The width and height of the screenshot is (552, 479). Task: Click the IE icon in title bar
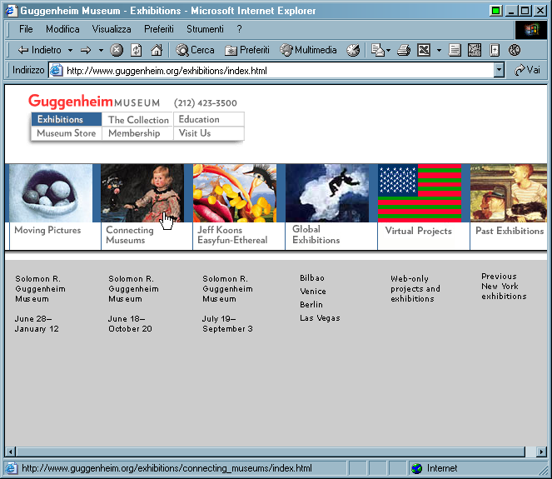11,11
